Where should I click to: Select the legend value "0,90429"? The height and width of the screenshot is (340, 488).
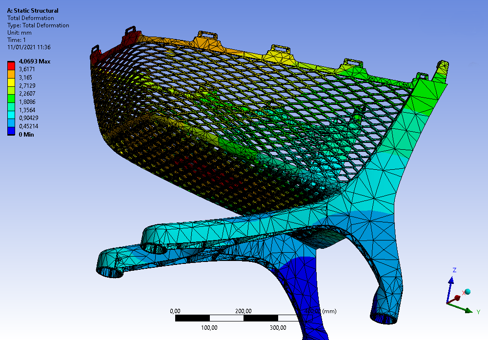[29, 118]
